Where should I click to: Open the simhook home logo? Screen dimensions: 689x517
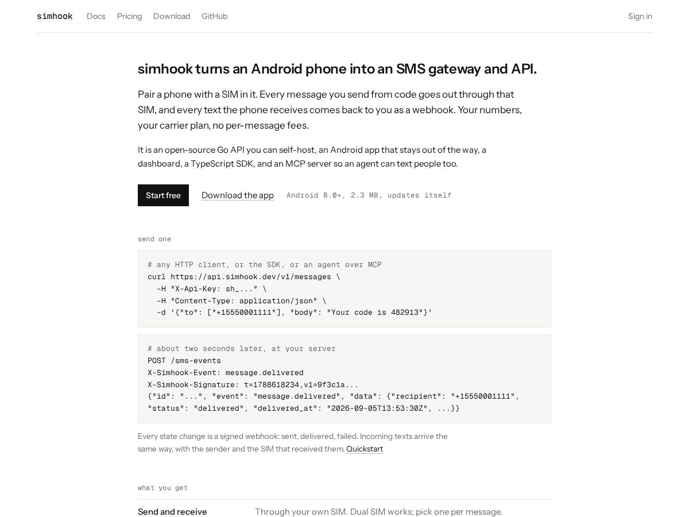[55, 16]
